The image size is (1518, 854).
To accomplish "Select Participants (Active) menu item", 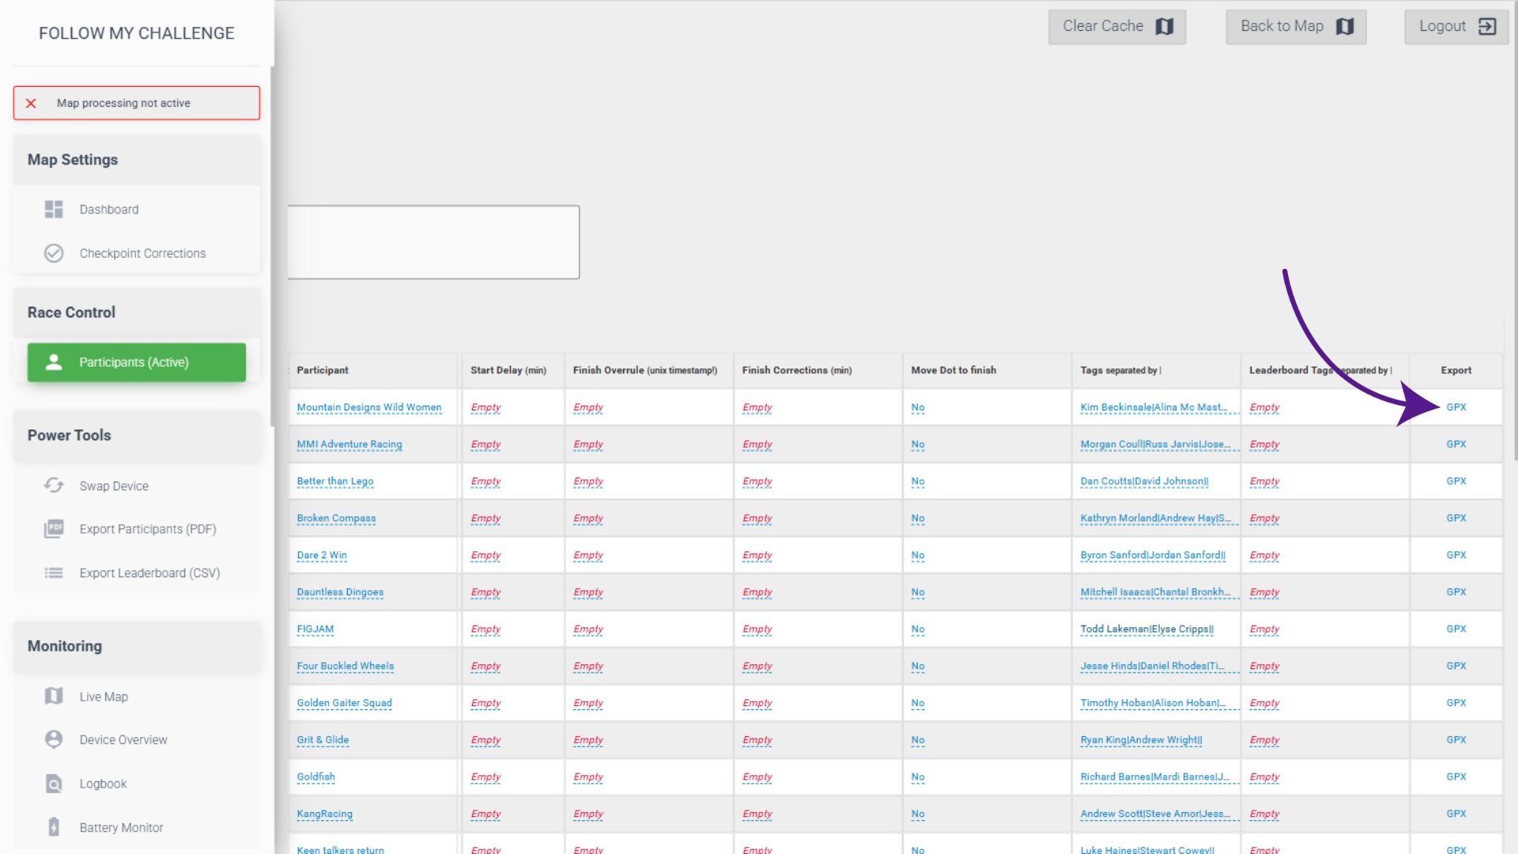I will [136, 362].
